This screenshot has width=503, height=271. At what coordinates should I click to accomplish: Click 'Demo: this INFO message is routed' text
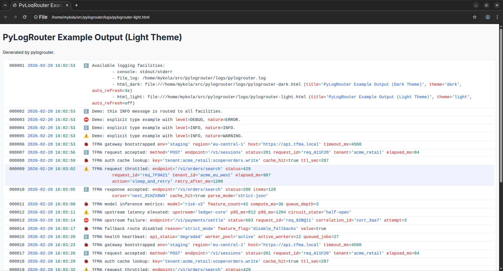157,111
